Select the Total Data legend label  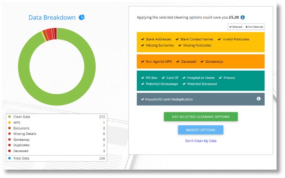coord(21,158)
